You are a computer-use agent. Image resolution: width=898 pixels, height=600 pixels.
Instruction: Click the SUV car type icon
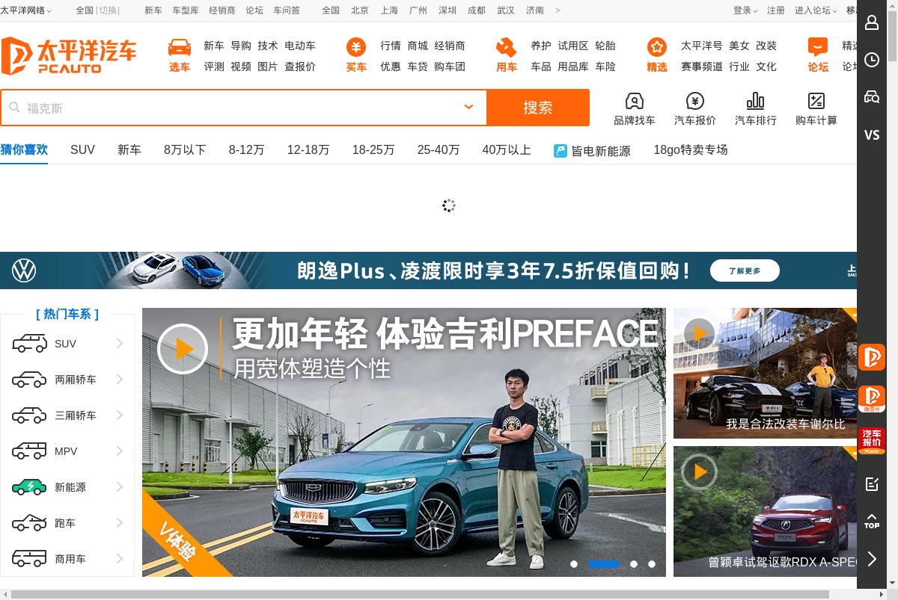point(29,344)
